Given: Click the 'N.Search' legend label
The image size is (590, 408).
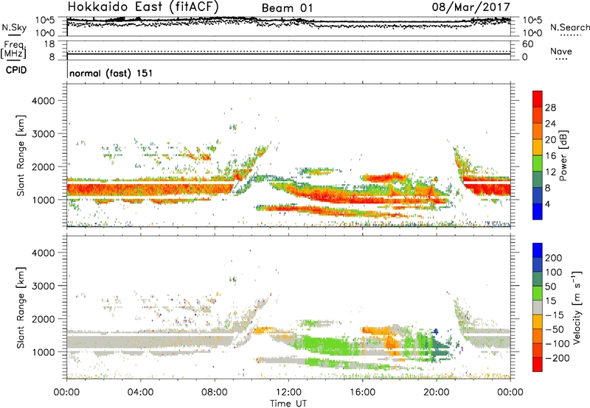Looking at the screenshot, I should [569, 27].
